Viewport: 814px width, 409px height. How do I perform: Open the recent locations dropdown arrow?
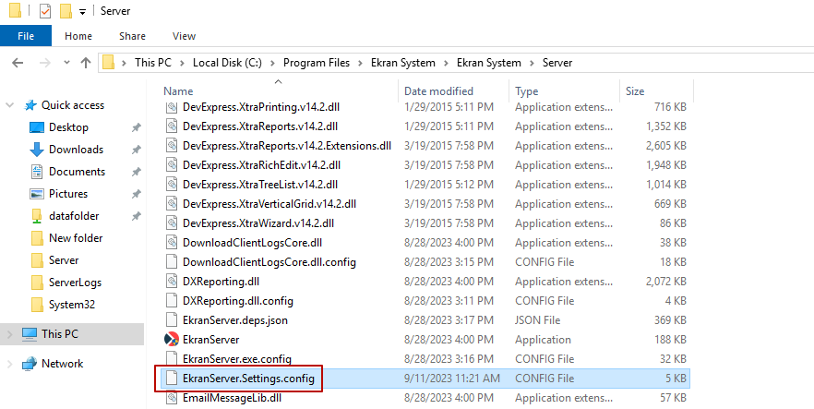65,63
